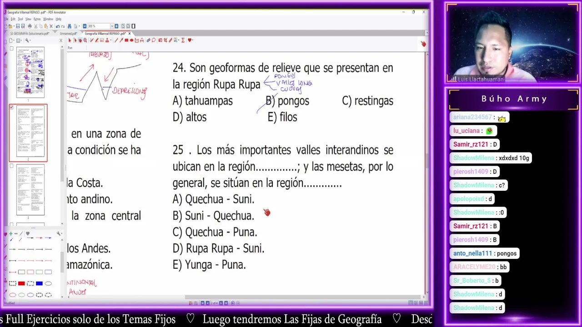This screenshot has height=327, width=582.
Task: Click the green plus add favorite icon
Action: pos(11,233)
